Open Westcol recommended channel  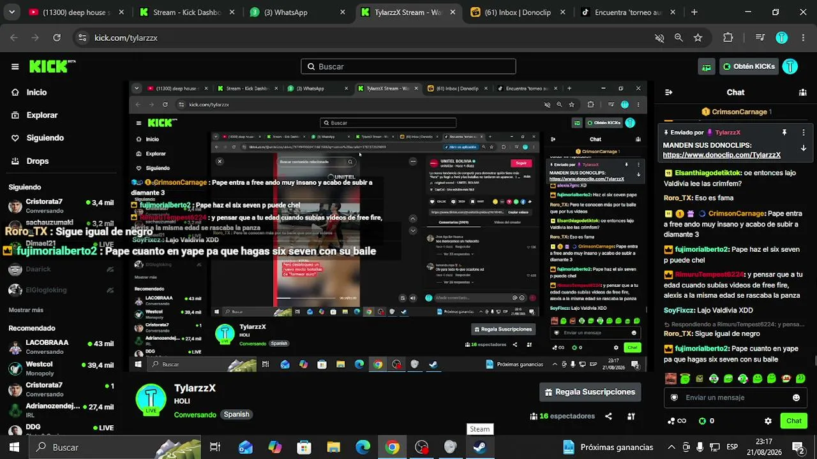tap(61, 368)
